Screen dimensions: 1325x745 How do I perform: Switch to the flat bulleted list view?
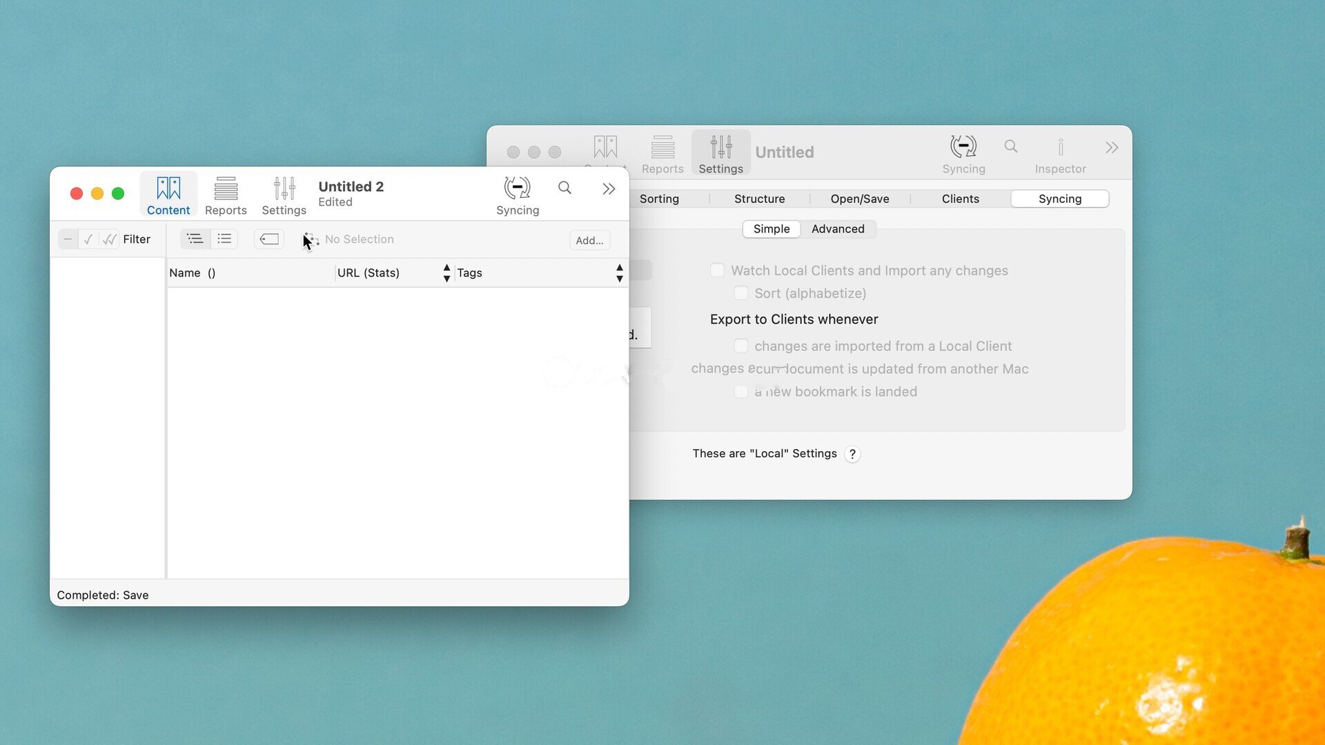click(x=224, y=239)
